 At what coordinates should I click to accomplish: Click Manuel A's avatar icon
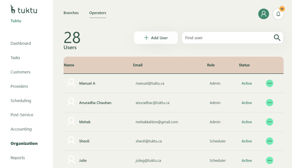point(71,83)
